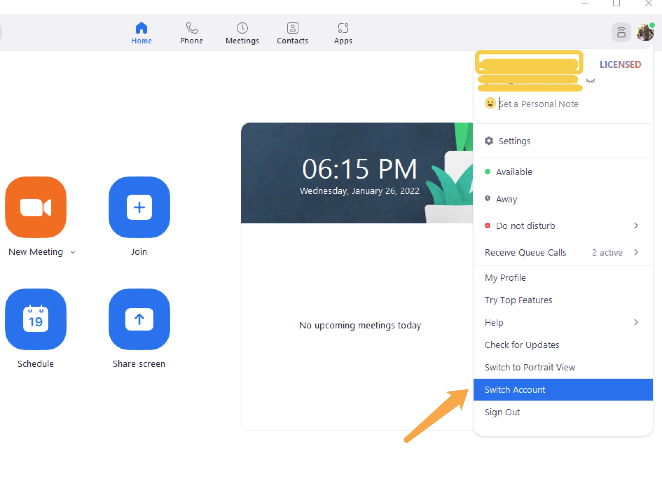Start a New Meeting with the orange camera icon

[x=36, y=207]
